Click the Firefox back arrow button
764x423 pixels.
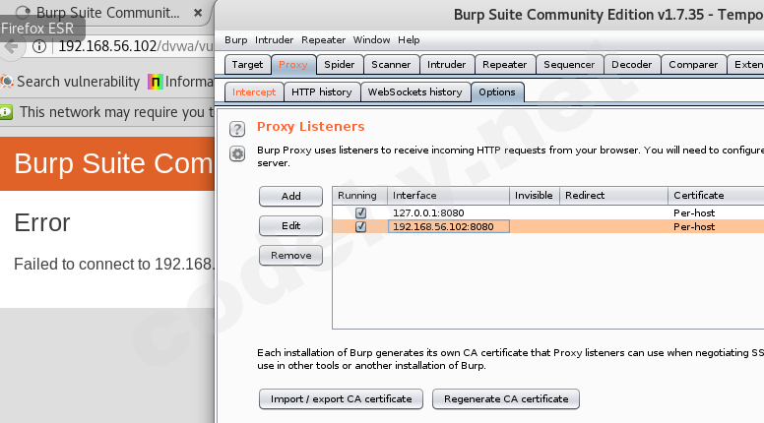(x=12, y=46)
